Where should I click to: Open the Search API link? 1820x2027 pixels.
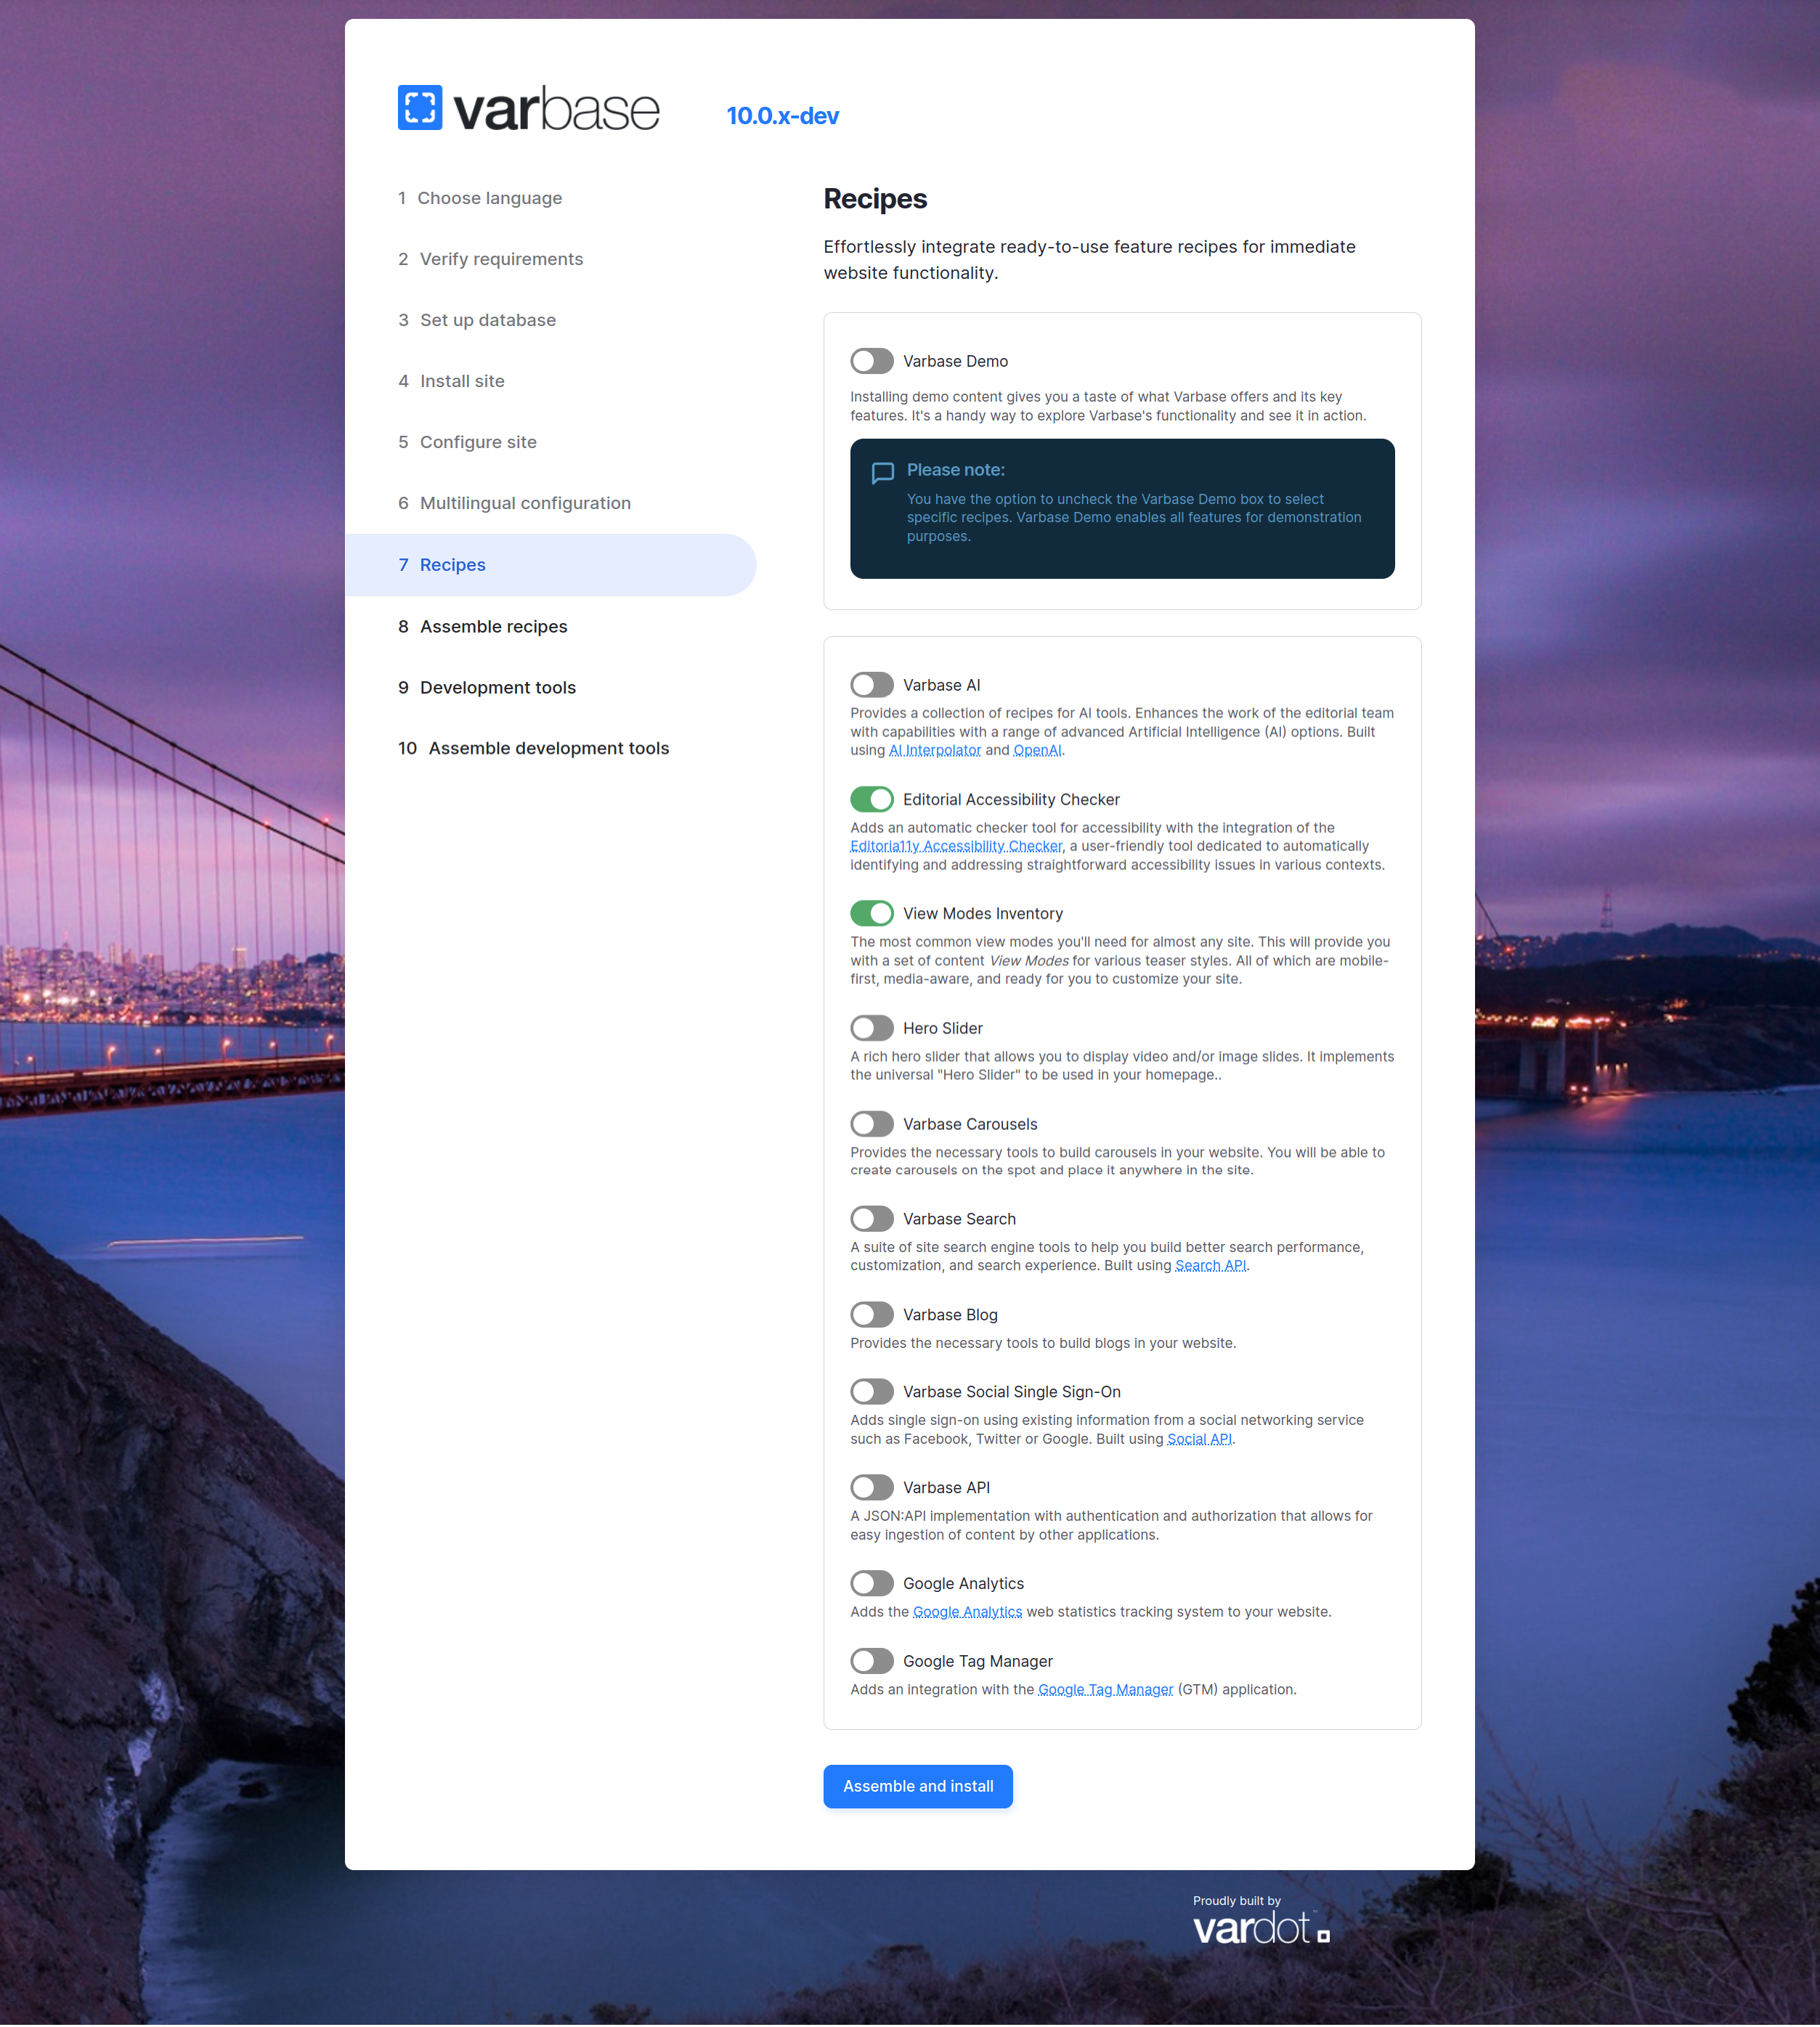(x=1210, y=1266)
